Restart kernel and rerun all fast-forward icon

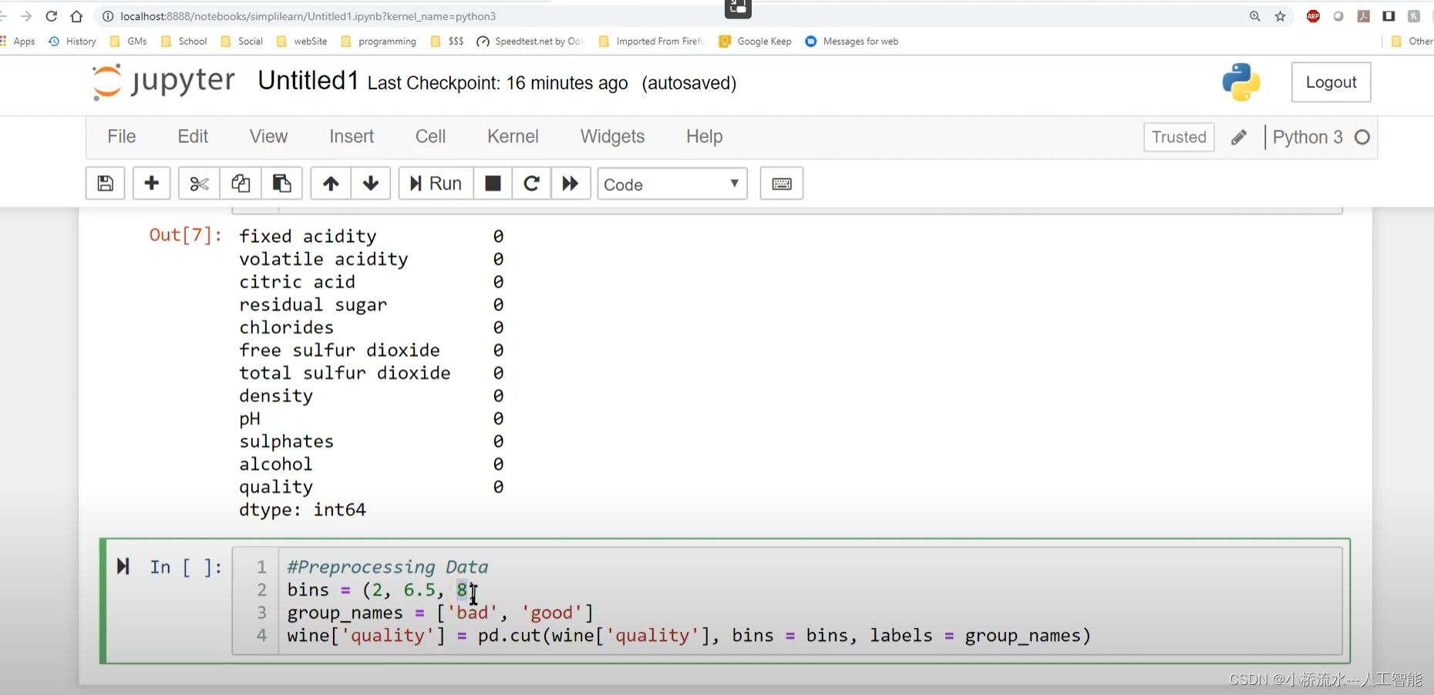point(571,183)
